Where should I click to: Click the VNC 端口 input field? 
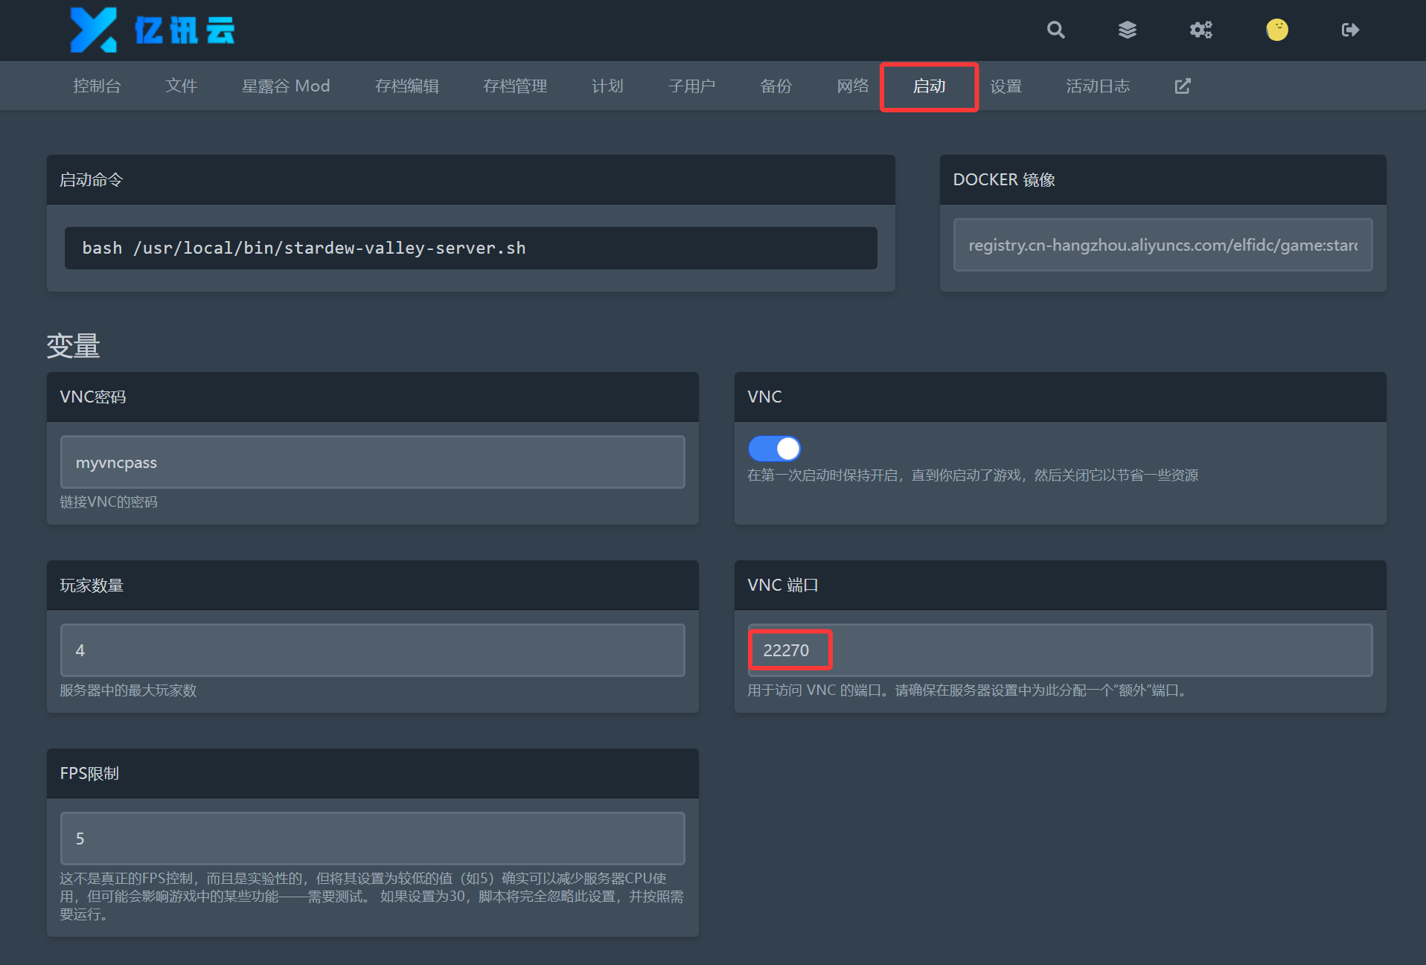(x=1060, y=650)
